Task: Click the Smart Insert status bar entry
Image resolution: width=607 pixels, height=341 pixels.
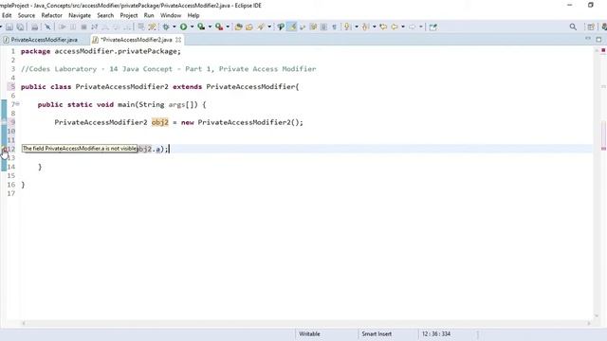Action: (x=377, y=333)
